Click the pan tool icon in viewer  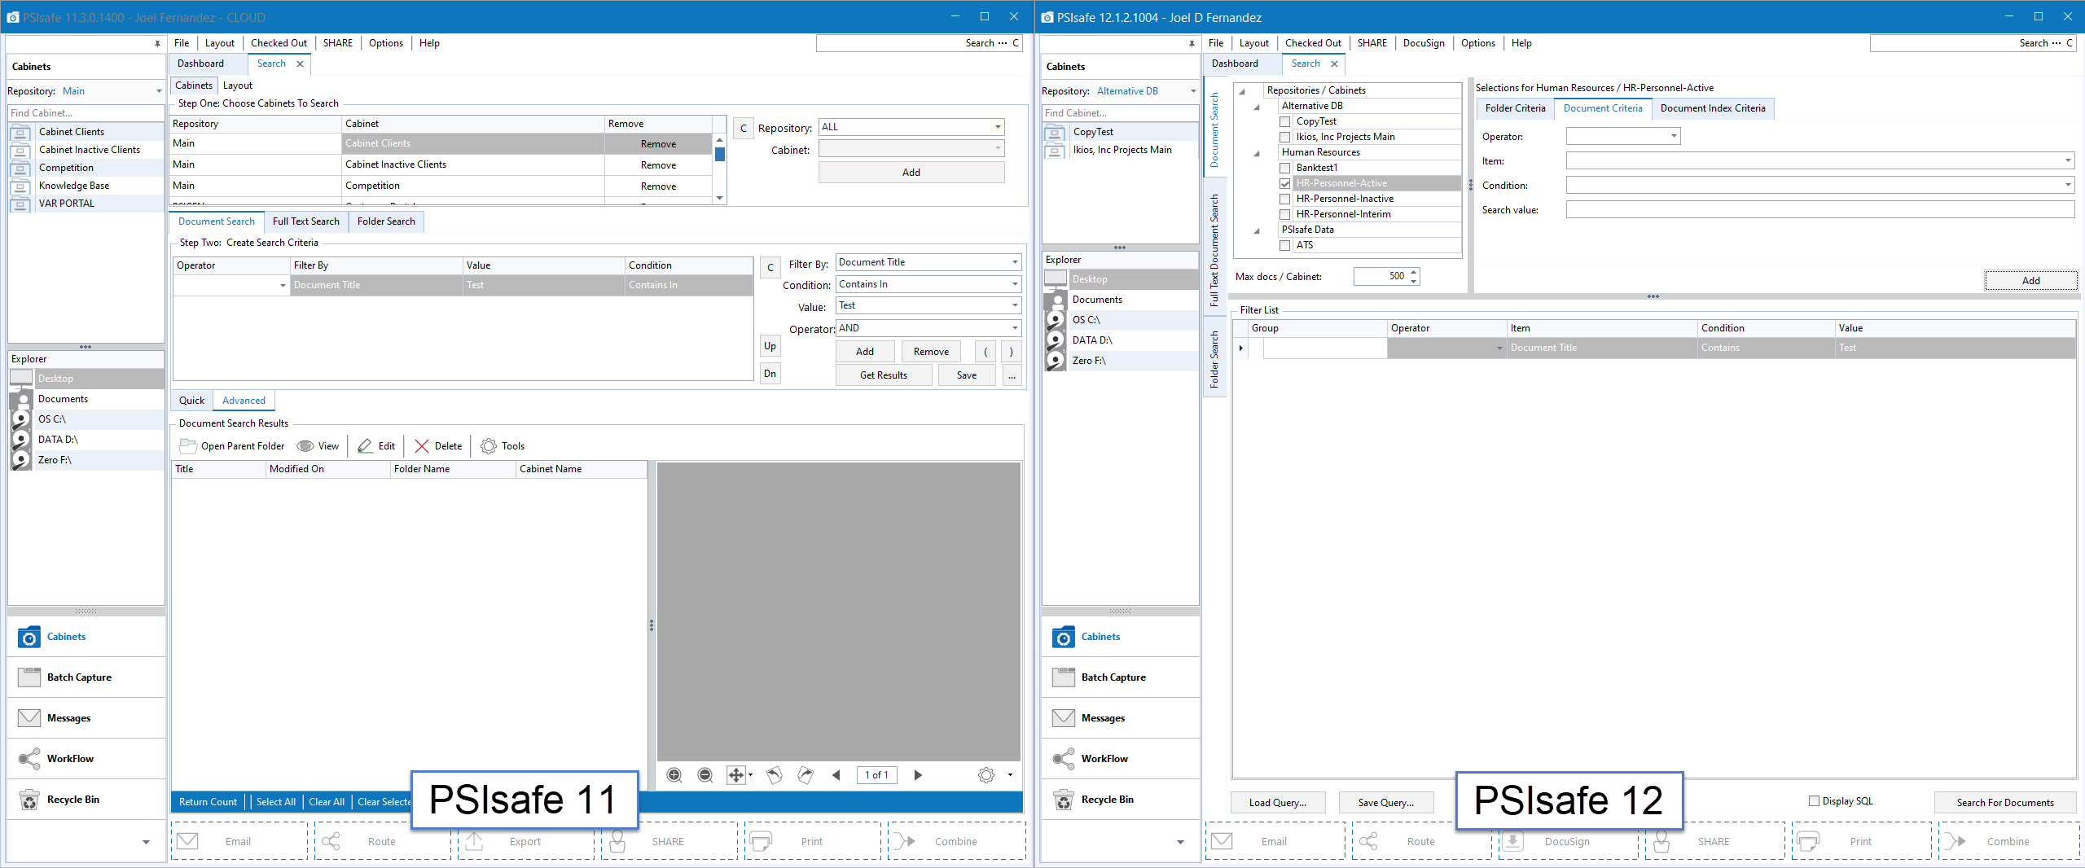click(x=735, y=775)
